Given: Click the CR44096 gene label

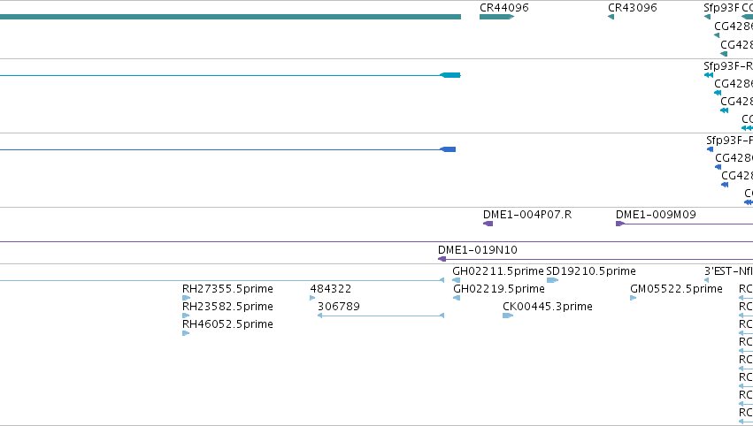Looking at the screenshot, I should coord(504,8).
